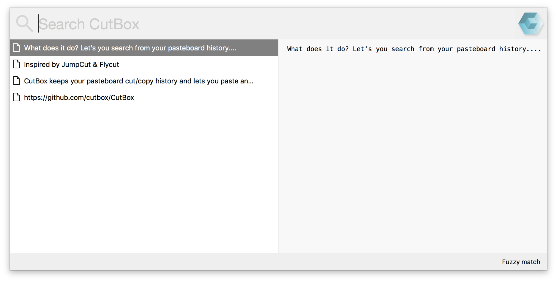
Task: Click document icon beside "What does it do?" entry
Action: click(x=17, y=48)
